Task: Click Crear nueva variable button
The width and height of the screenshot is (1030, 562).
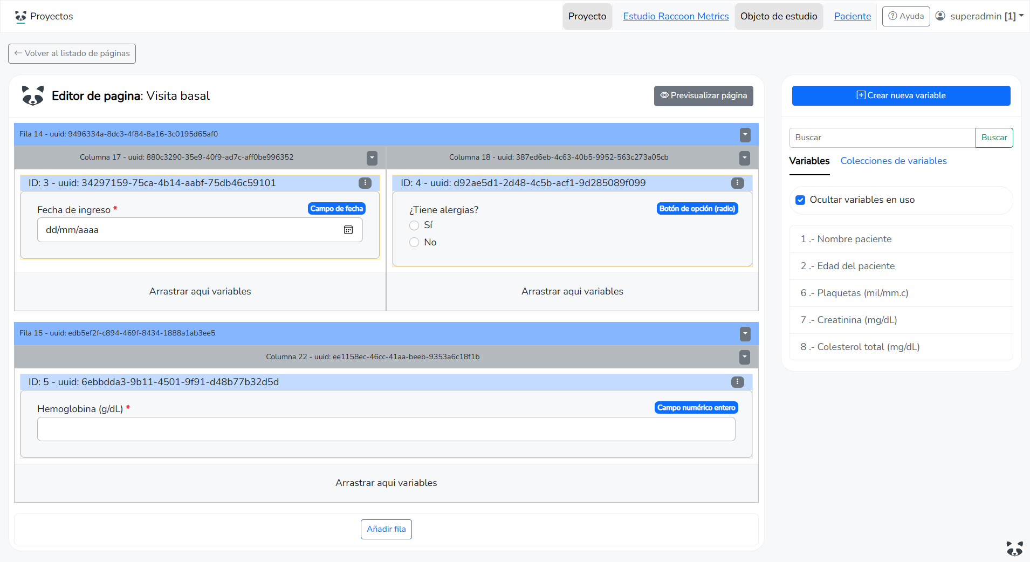Action: 901,95
